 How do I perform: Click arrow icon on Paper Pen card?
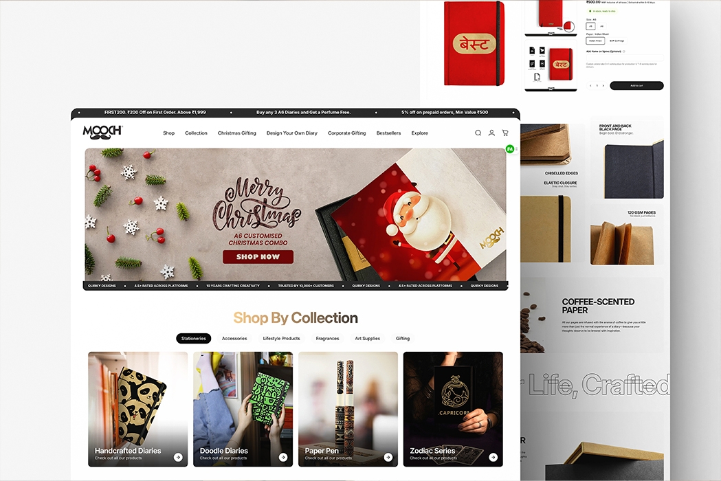388,457
